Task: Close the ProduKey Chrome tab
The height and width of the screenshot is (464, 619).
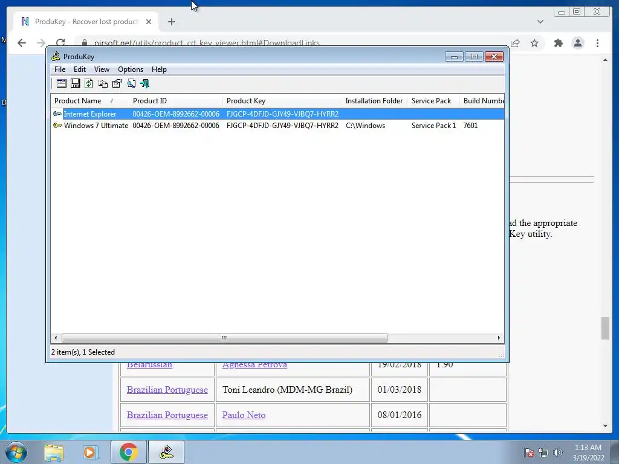Action: pyautogui.click(x=149, y=22)
